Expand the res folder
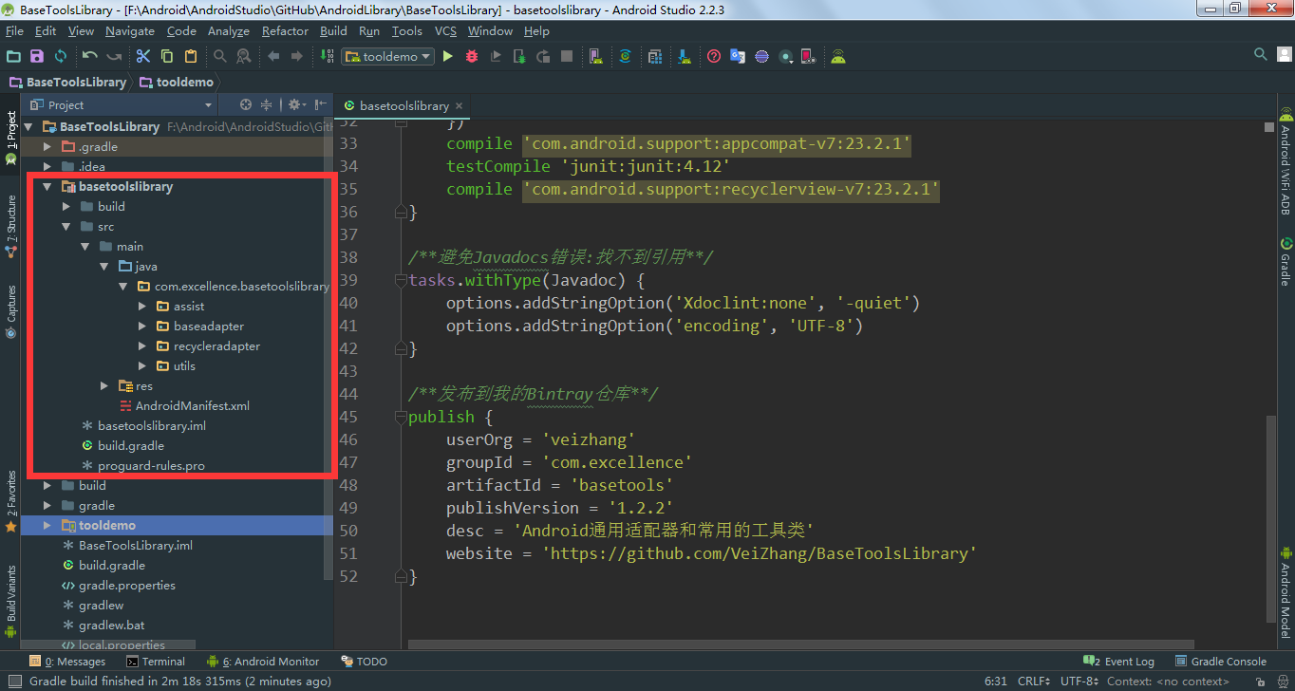 tap(103, 386)
